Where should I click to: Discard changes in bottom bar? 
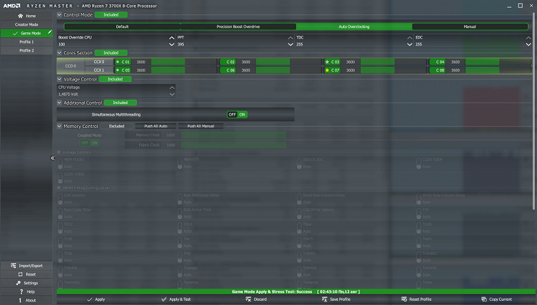pyautogui.click(x=256, y=299)
